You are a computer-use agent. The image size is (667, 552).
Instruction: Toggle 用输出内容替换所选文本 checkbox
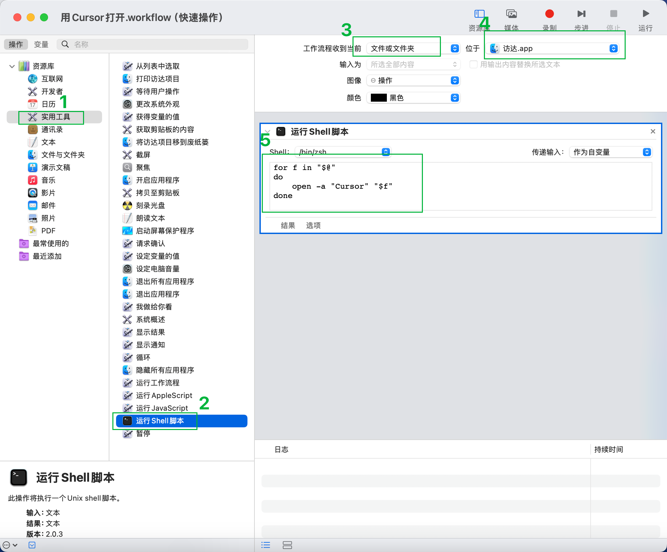coord(473,64)
